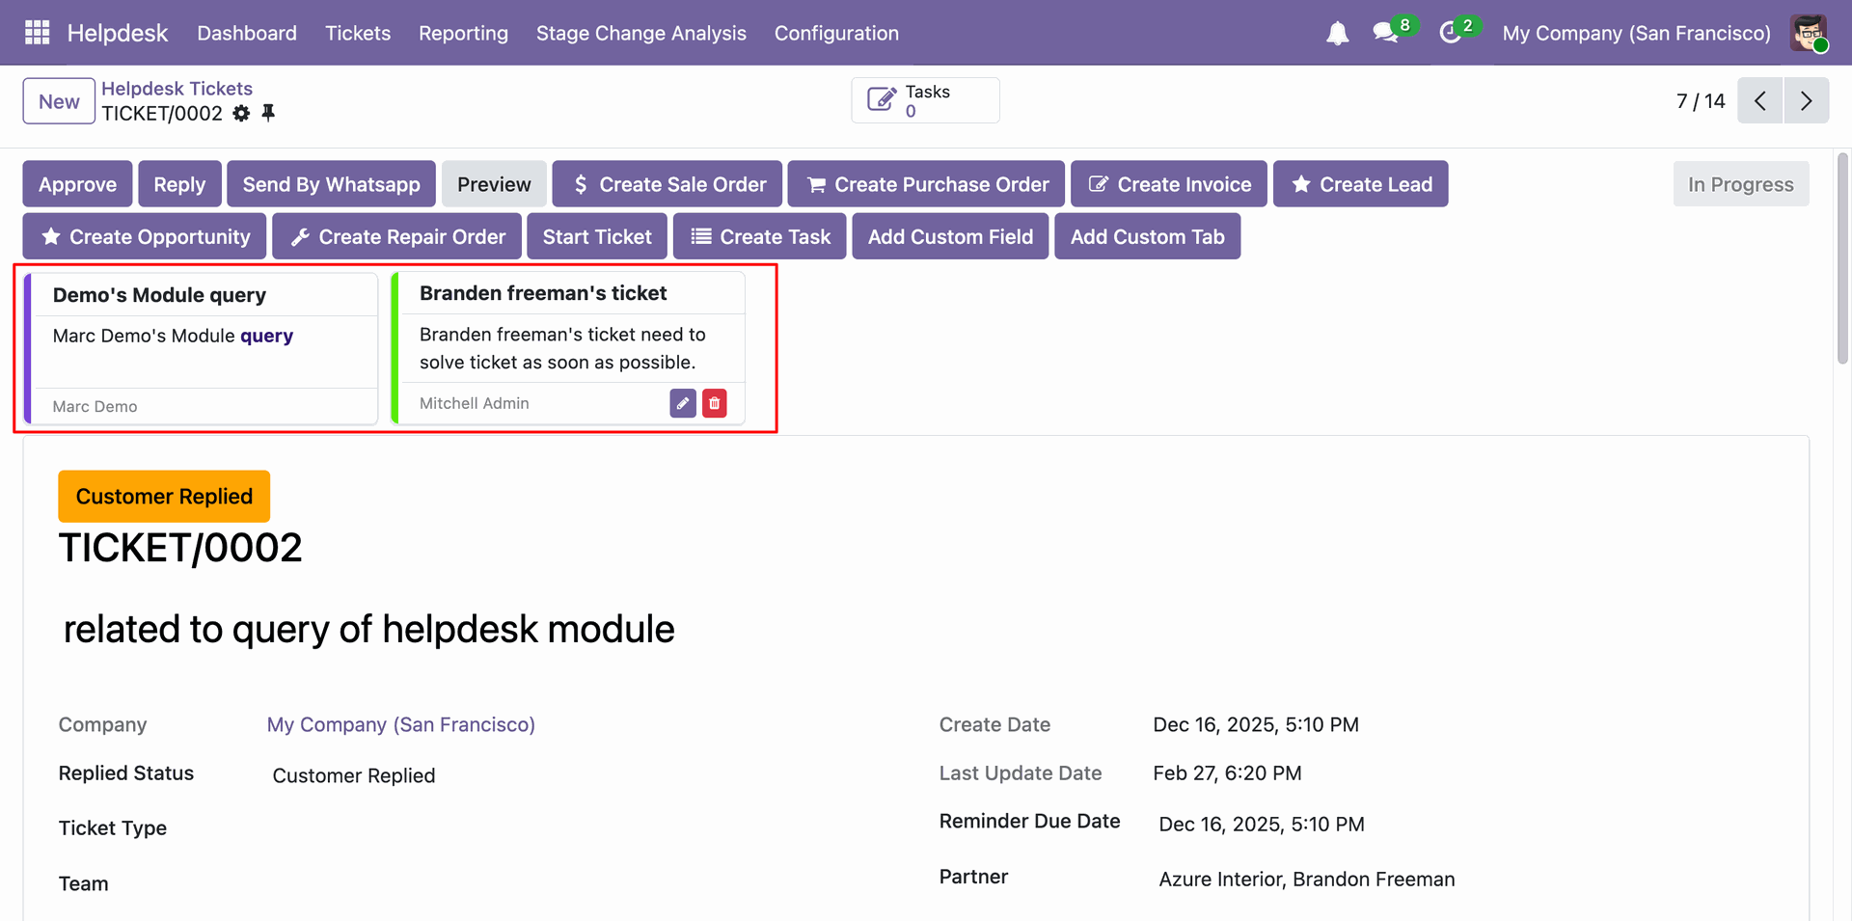The height and width of the screenshot is (921, 1852).
Task: Click the Create Sale Order button
Action: [x=667, y=184]
